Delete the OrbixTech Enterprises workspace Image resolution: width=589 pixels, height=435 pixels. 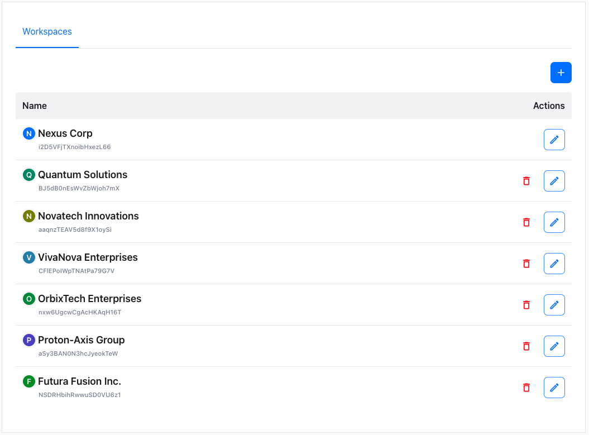[526, 305]
